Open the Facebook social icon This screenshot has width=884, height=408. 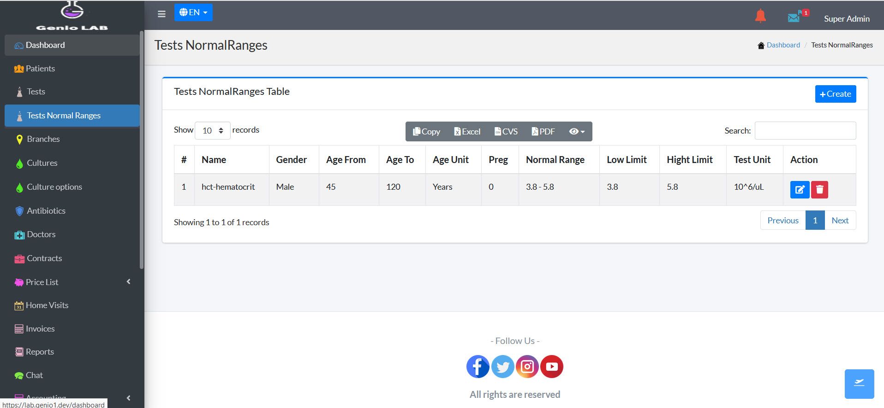click(x=478, y=367)
